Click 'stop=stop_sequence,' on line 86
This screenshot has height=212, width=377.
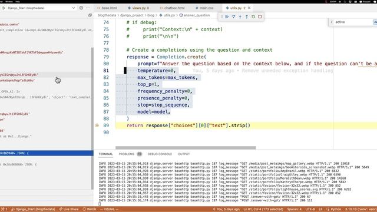(164, 105)
